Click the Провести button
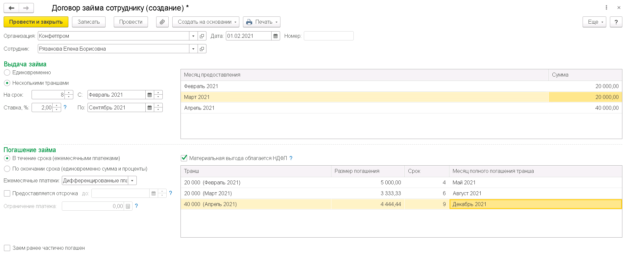The image size is (626, 256). pos(131,22)
